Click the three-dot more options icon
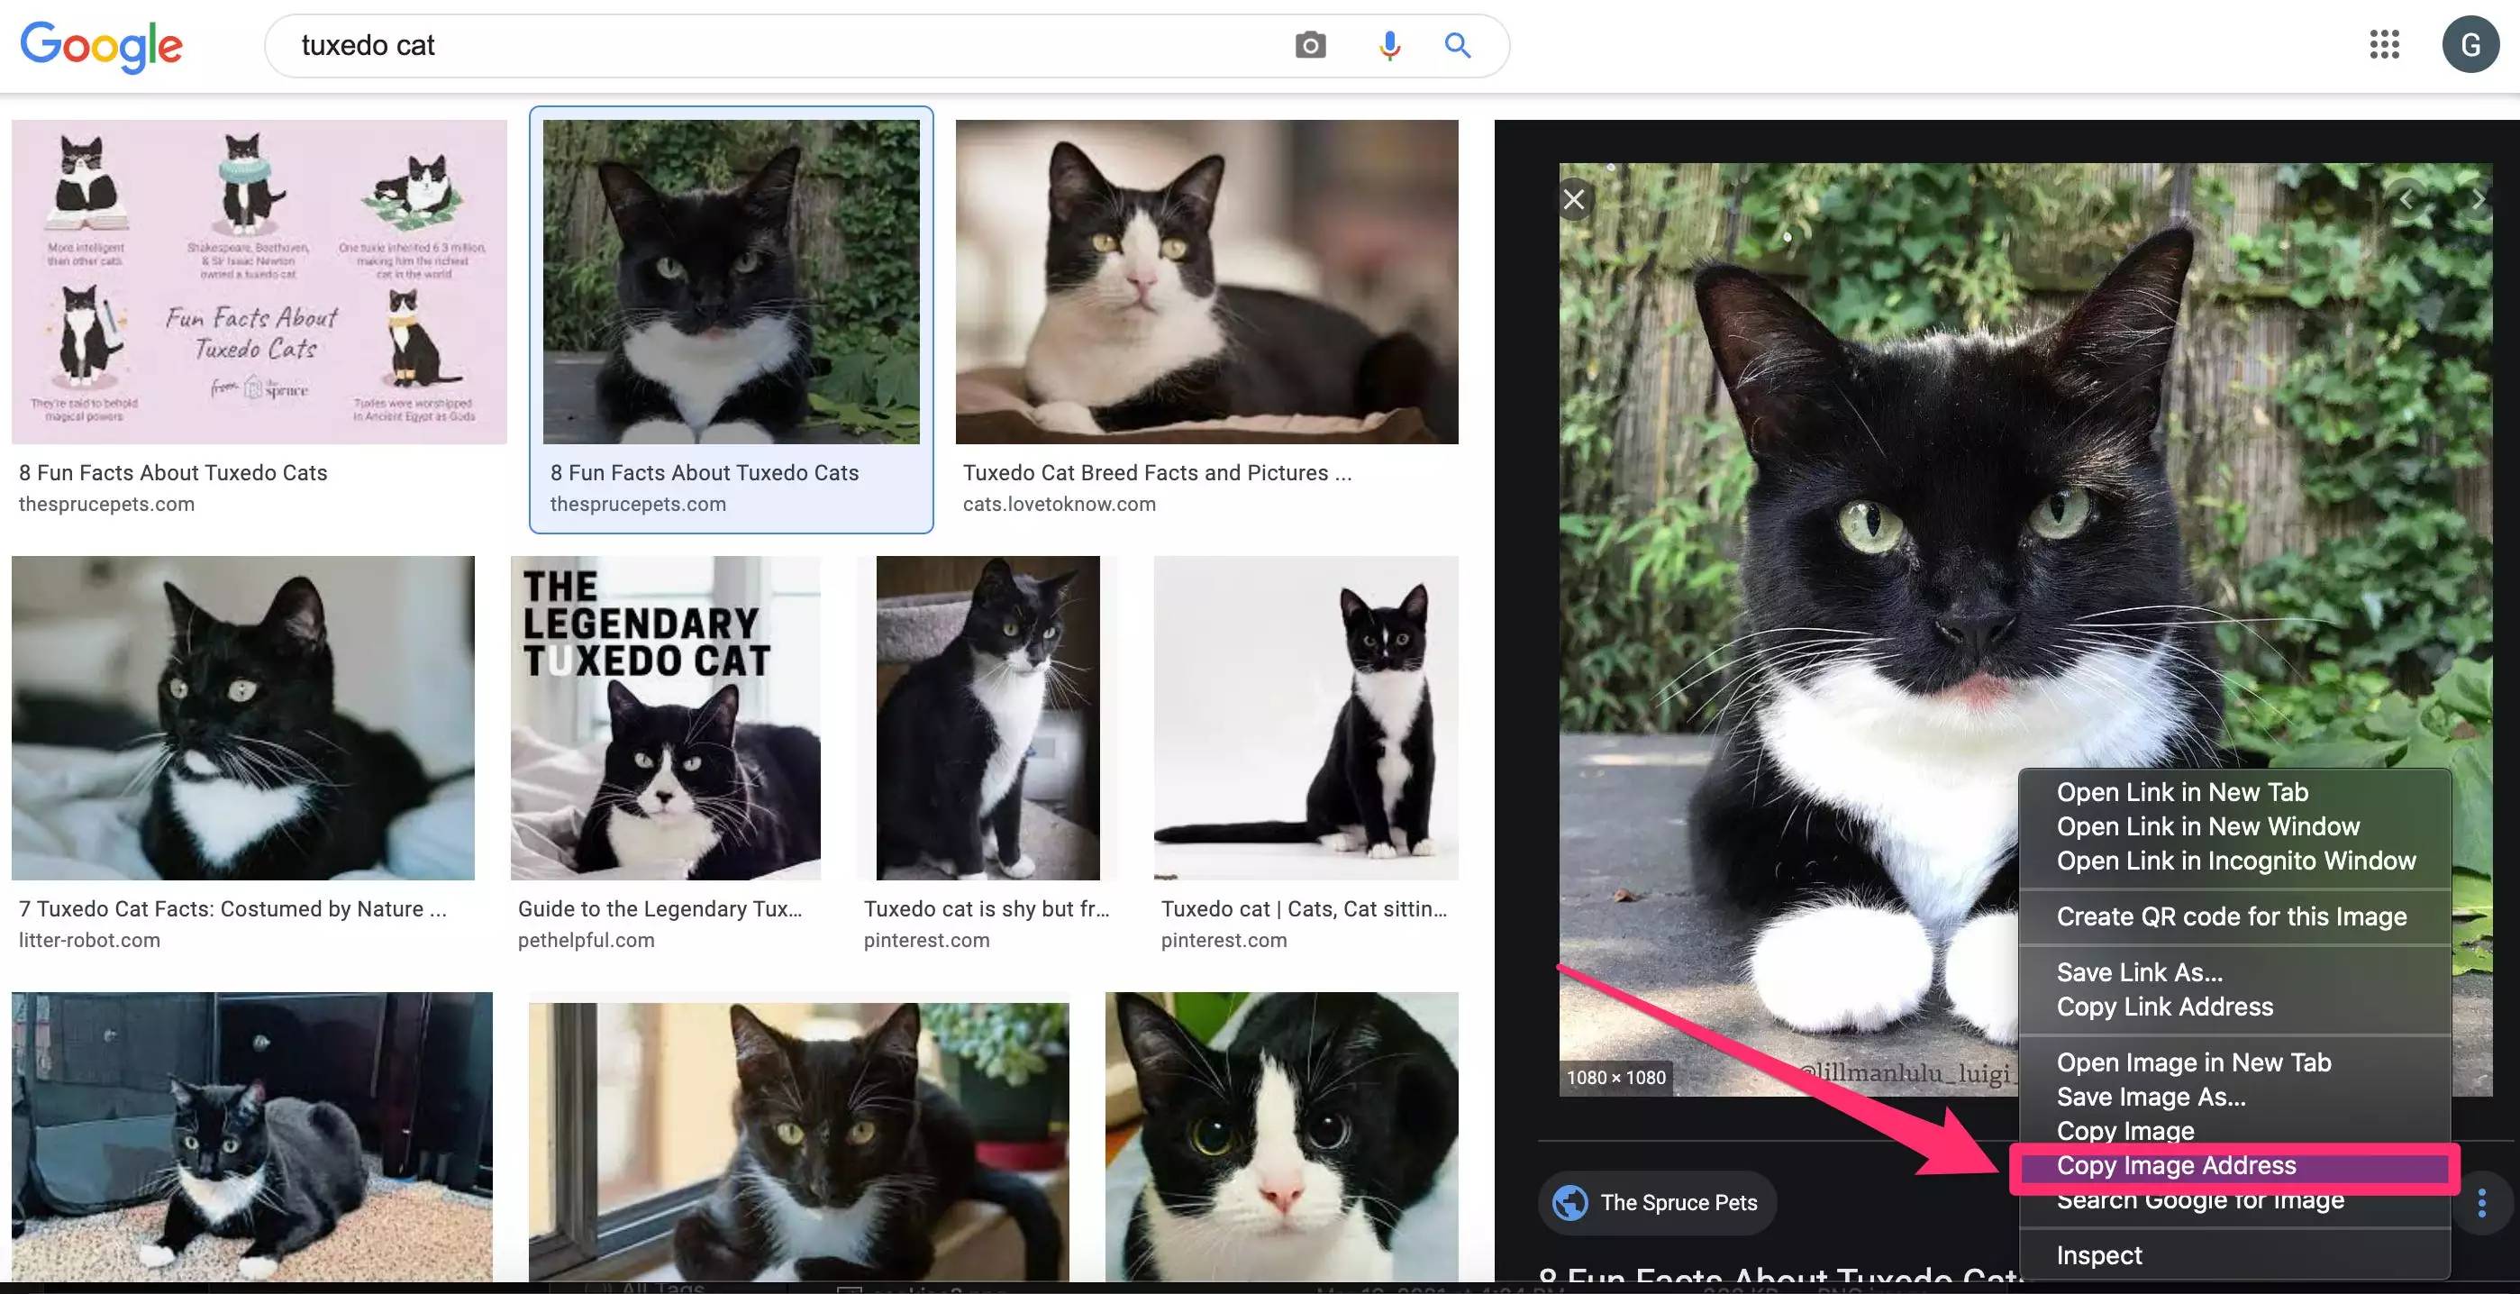Screen dimensions: 2520x1294 (2482, 1202)
